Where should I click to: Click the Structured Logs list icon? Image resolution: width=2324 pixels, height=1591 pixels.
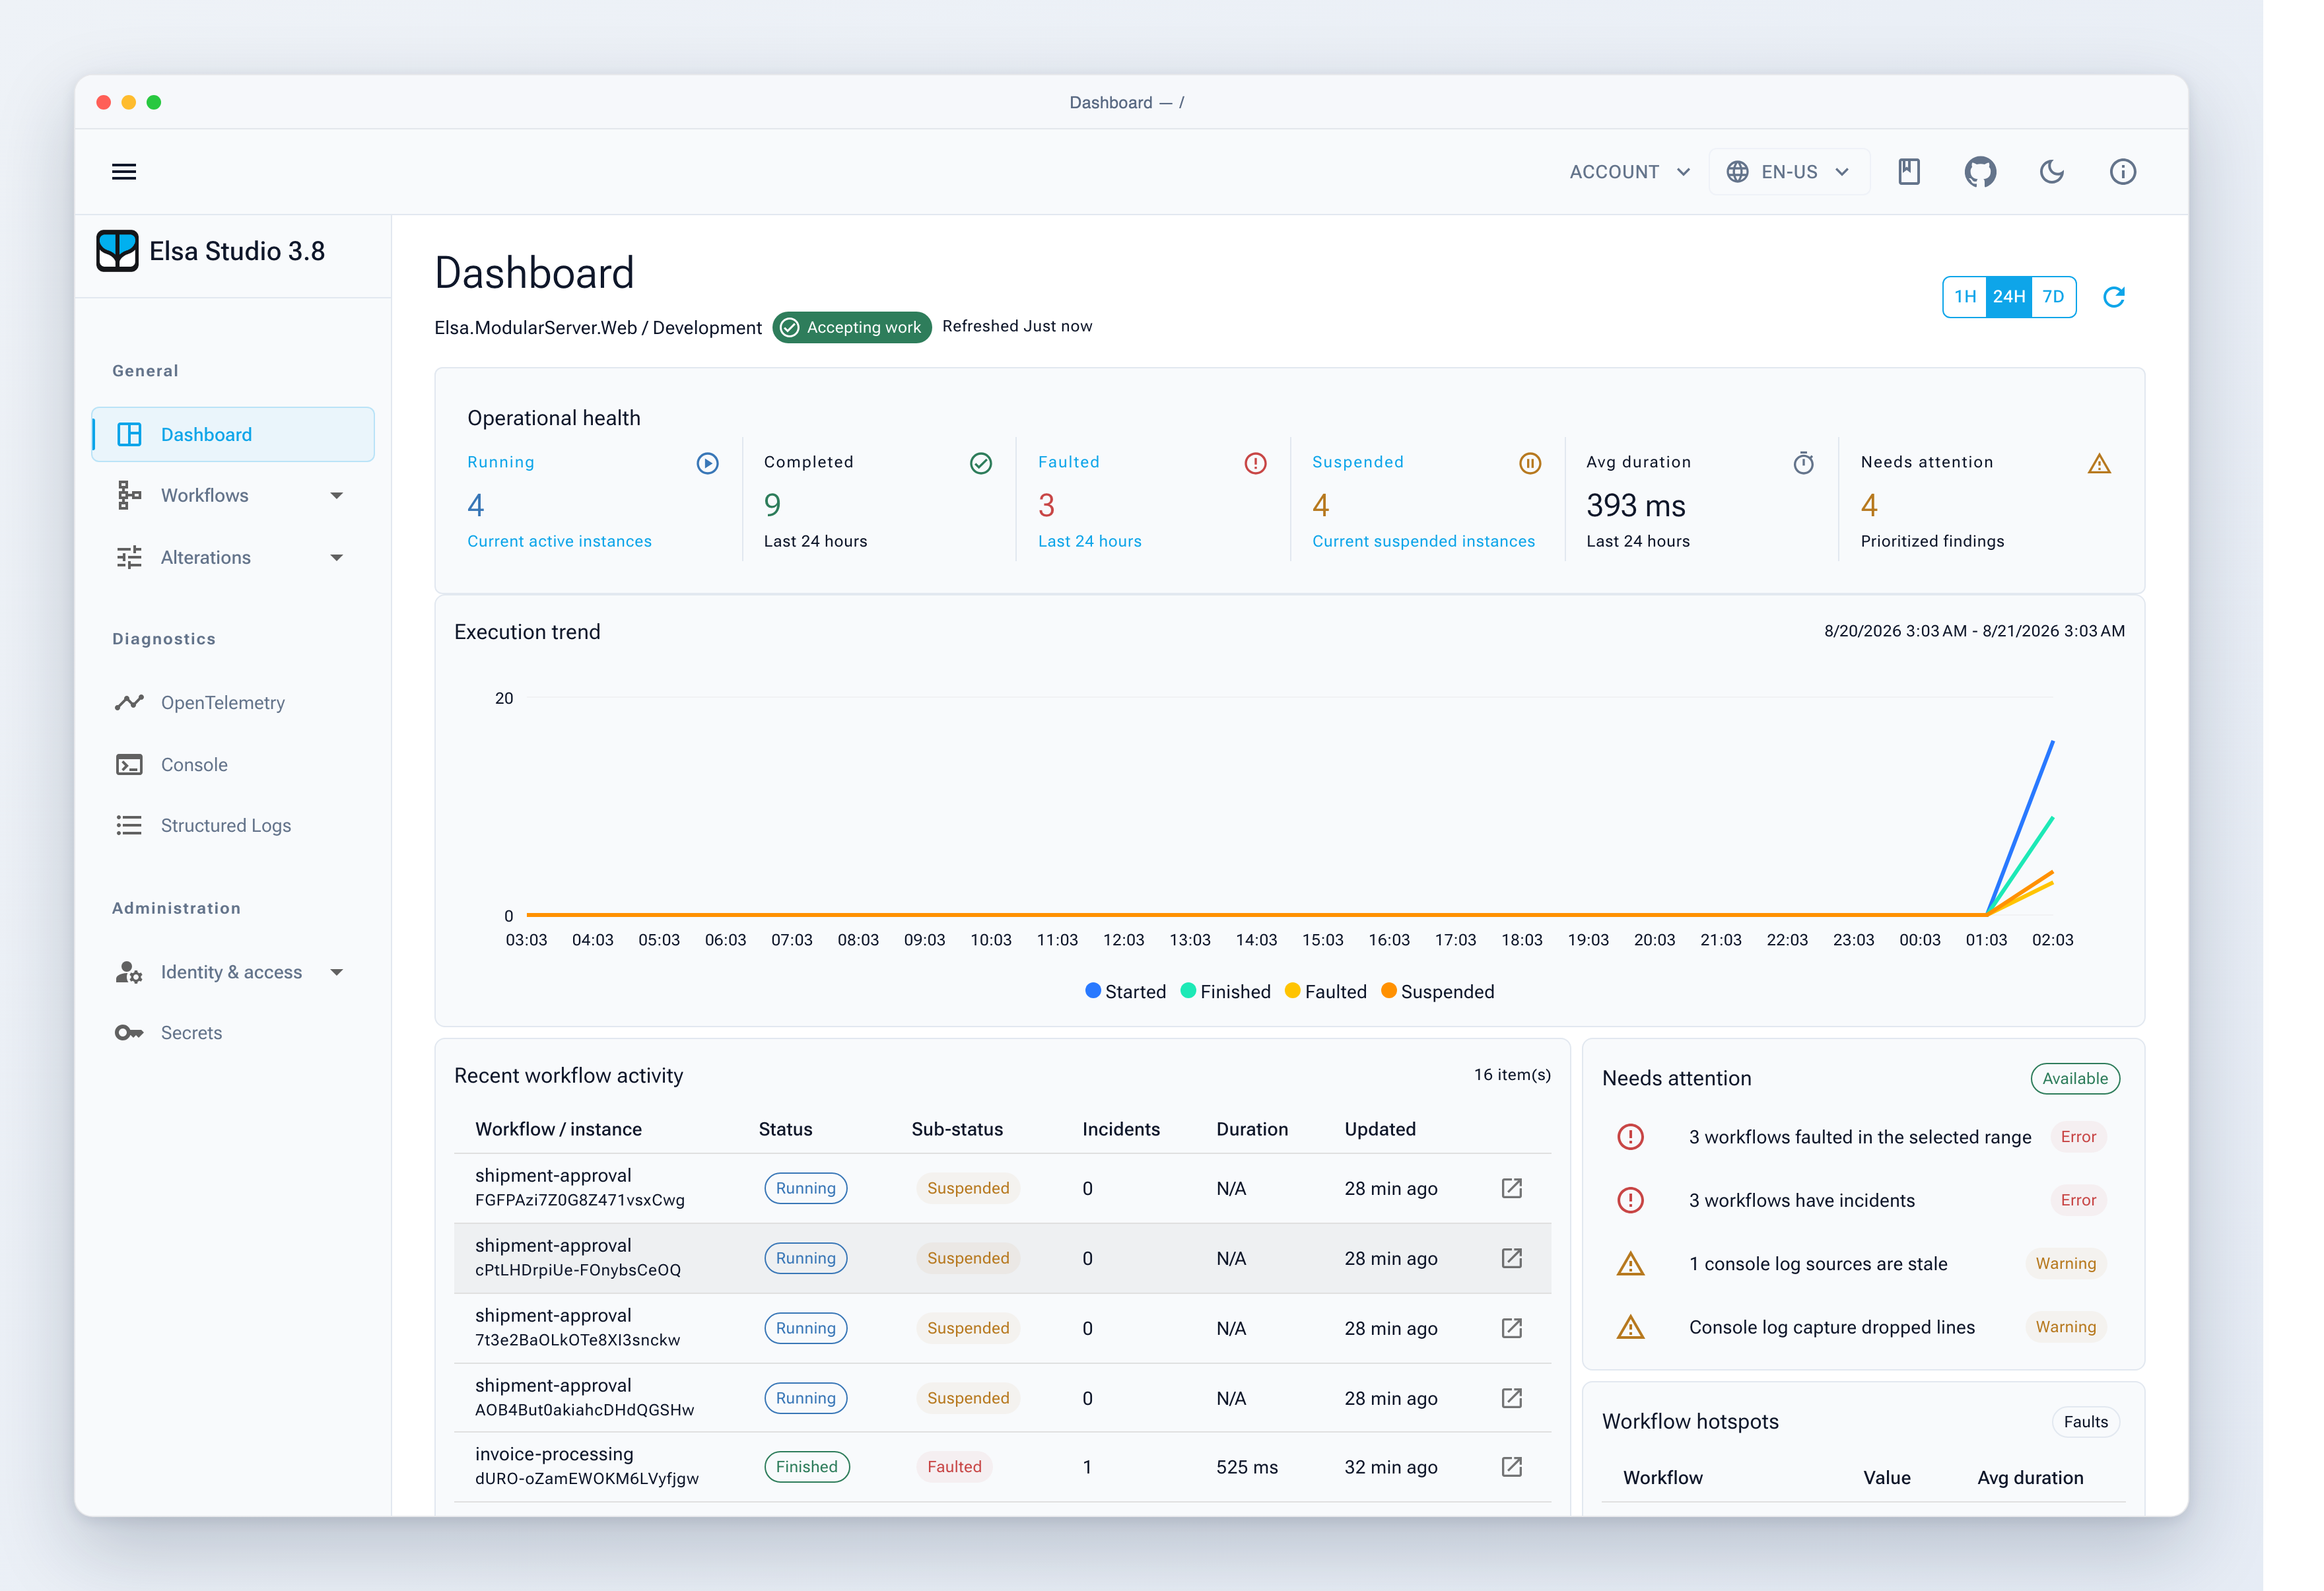click(129, 825)
